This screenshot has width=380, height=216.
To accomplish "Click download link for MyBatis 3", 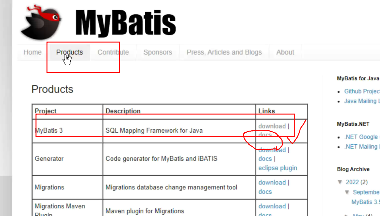I will [x=272, y=126].
